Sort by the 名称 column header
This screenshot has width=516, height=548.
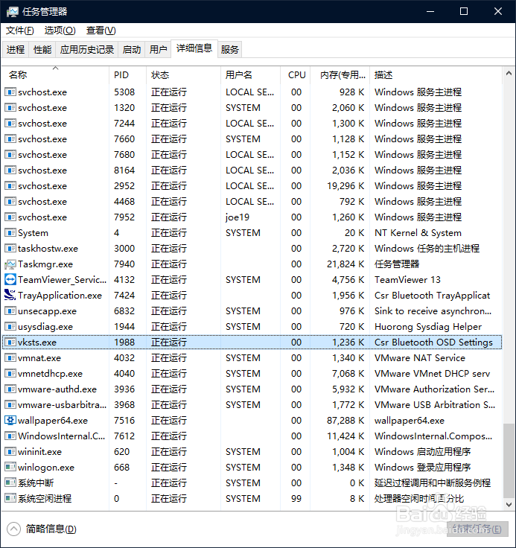(x=56, y=74)
